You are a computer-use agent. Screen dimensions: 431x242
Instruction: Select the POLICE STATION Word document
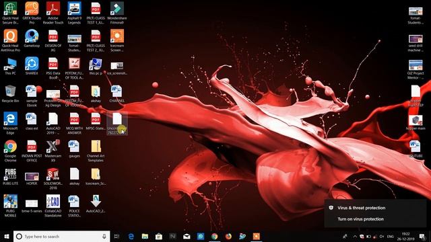(75, 206)
